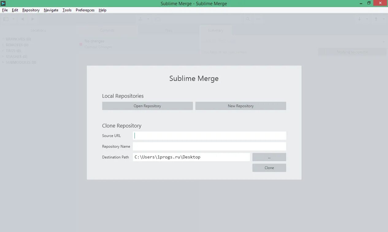This screenshot has width=388, height=232.
Task: Switch to the Commits tab
Action: point(107,30)
